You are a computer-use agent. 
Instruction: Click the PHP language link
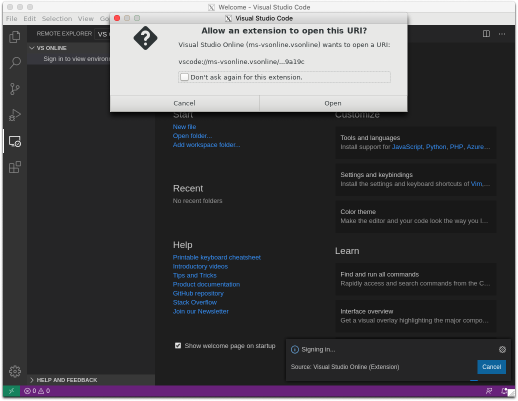coord(456,146)
